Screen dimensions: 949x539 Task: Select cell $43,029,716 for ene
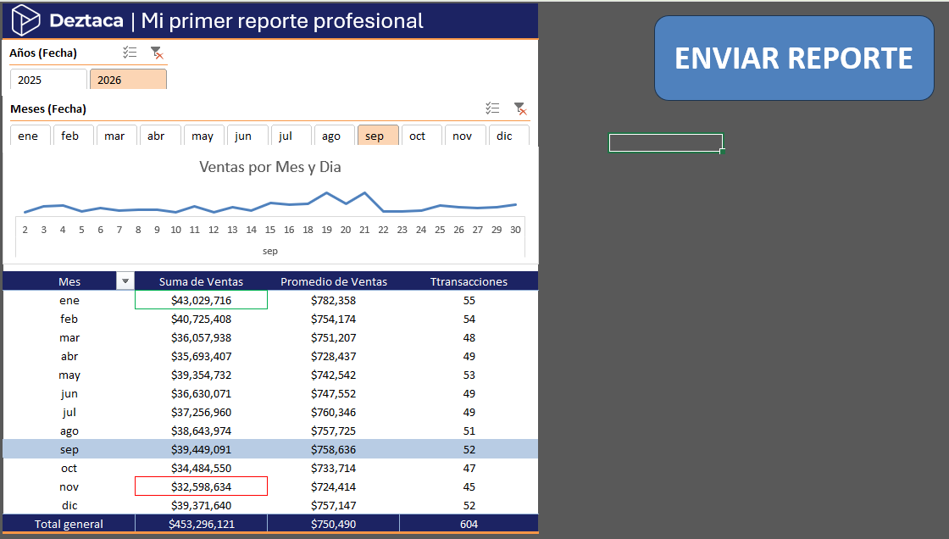tap(201, 300)
